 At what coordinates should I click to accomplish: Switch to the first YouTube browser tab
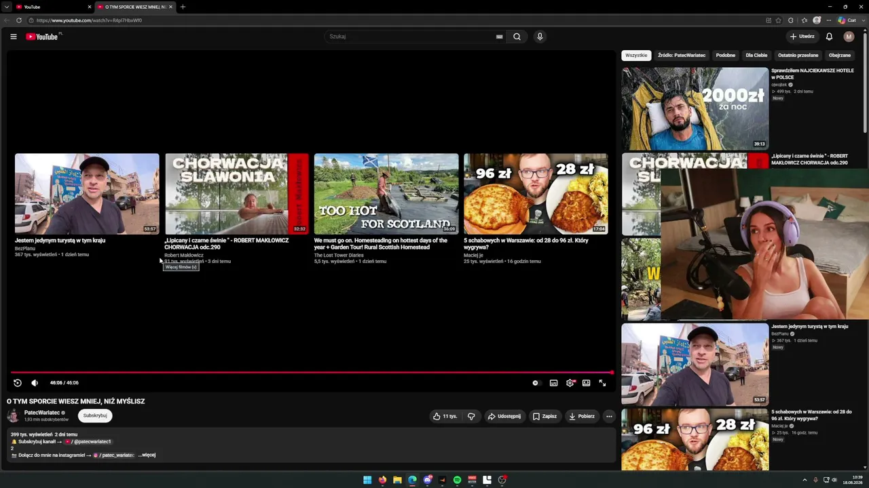tap(53, 7)
